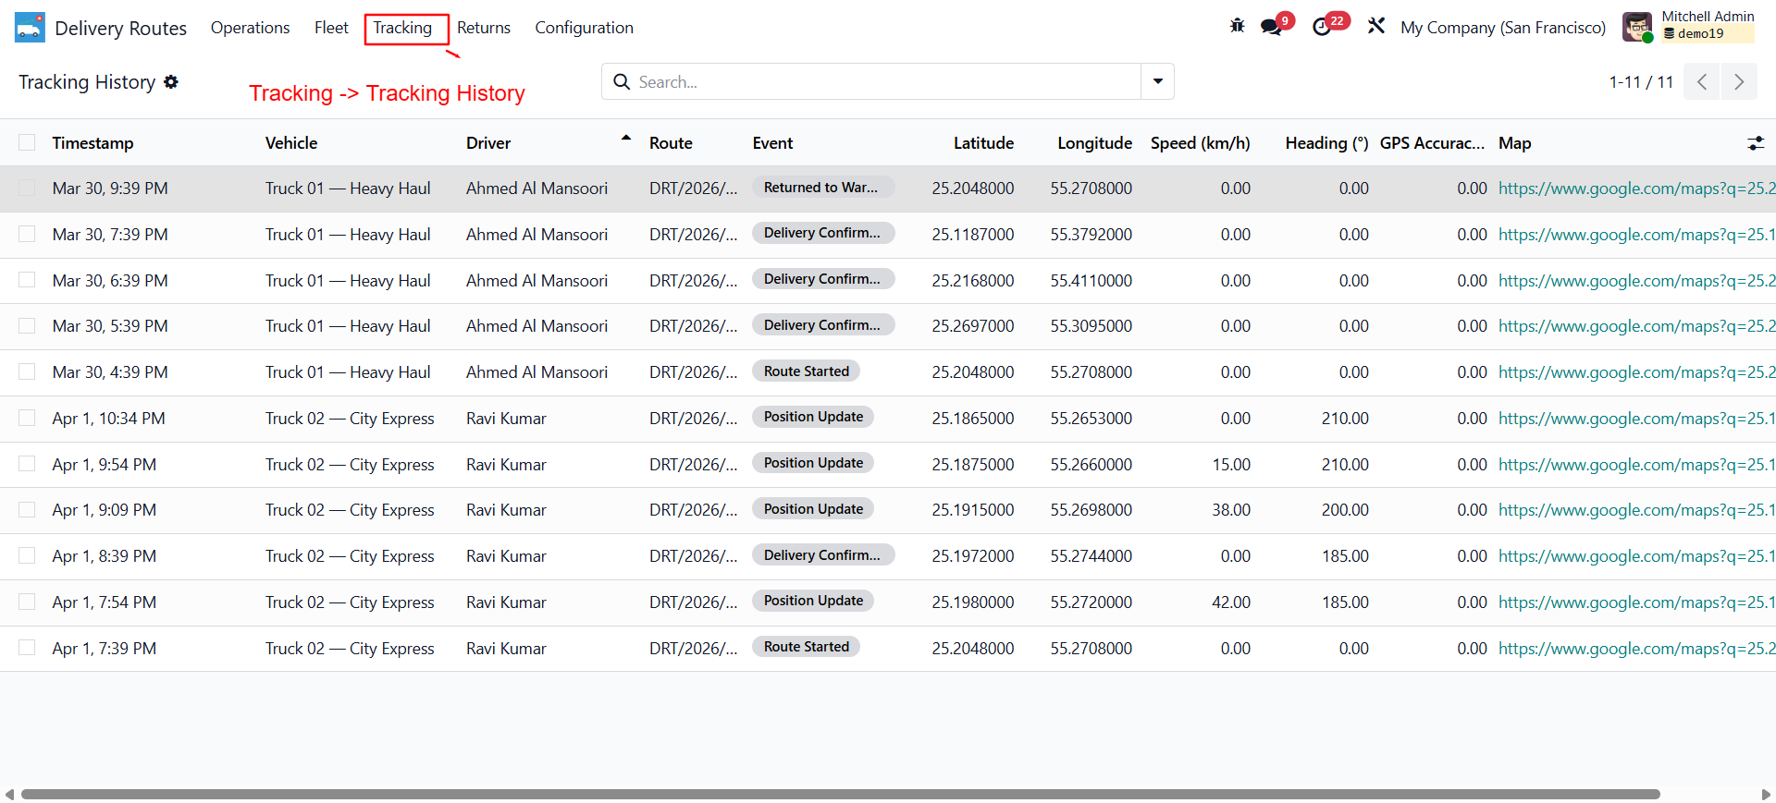Open optional columns adjust icon
The height and width of the screenshot is (803, 1776).
pyautogui.click(x=1755, y=143)
